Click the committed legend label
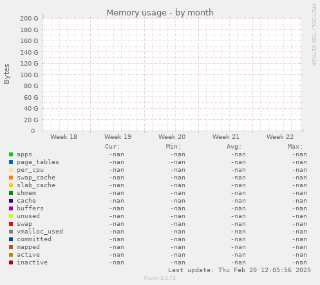Screen dimensions: 320x285 (34, 239)
